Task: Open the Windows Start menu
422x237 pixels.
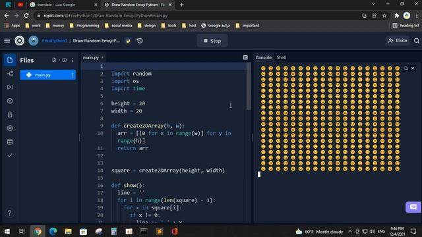Action: coord(7,231)
